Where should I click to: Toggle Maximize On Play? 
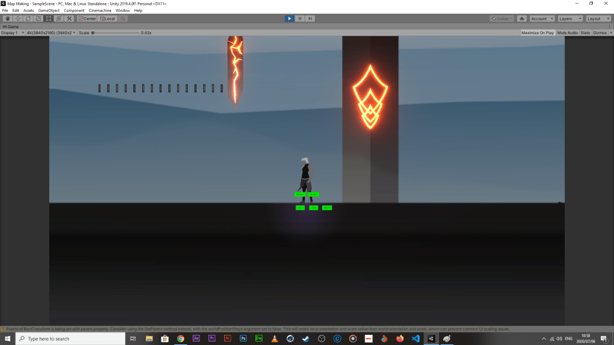[x=537, y=33]
